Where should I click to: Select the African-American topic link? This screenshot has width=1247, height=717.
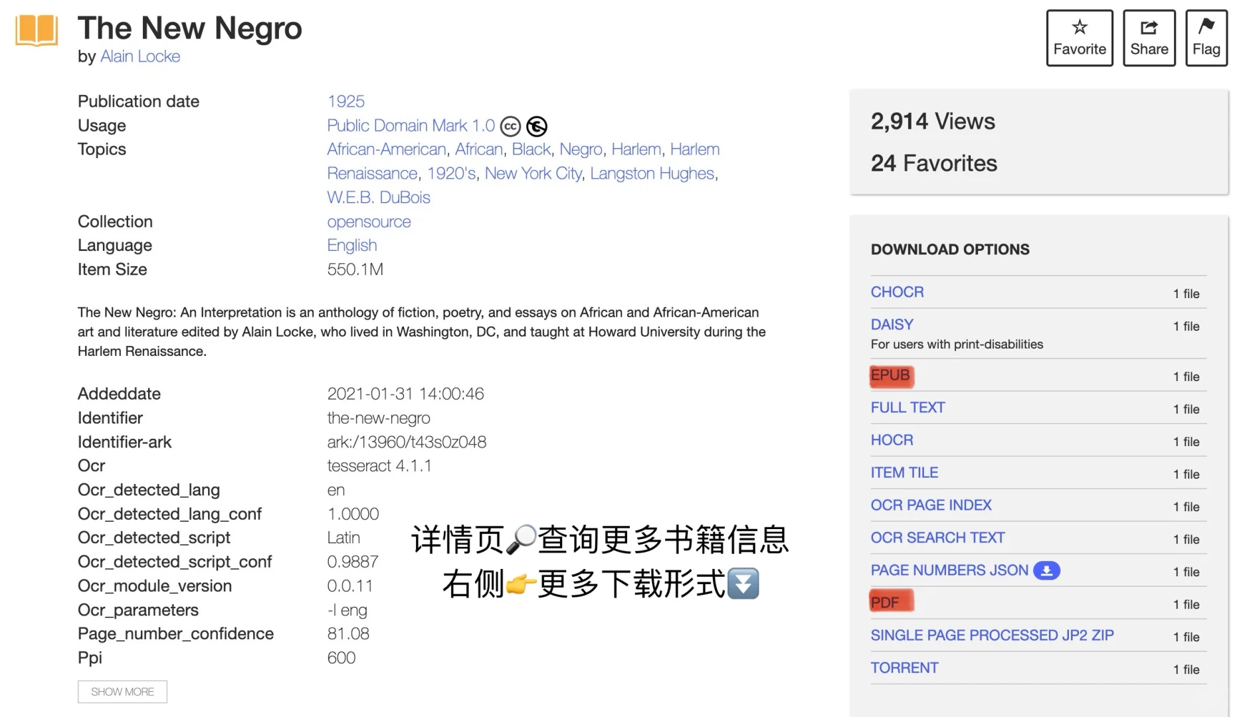(x=387, y=149)
